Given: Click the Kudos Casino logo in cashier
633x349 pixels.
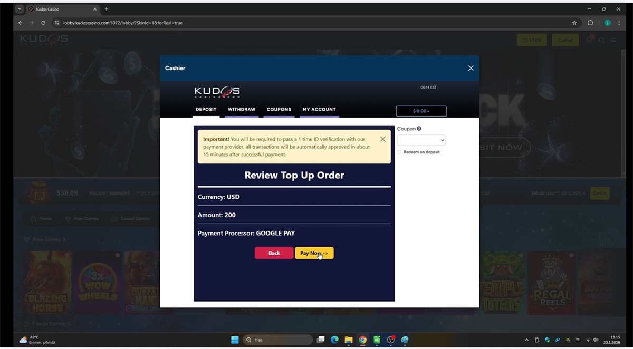Looking at the screenshot, I should coord(217,92).
